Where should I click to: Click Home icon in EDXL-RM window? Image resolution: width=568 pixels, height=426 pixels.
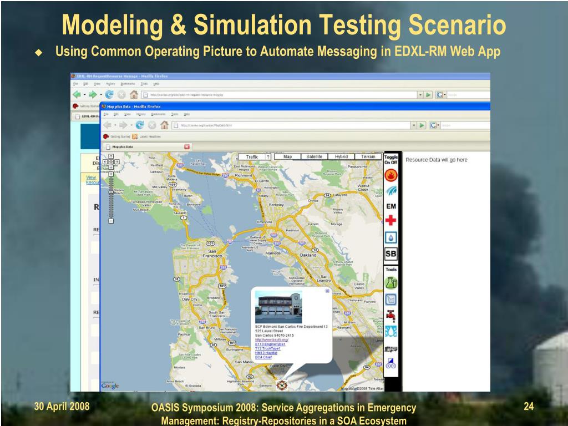click(x=134, y=94)
